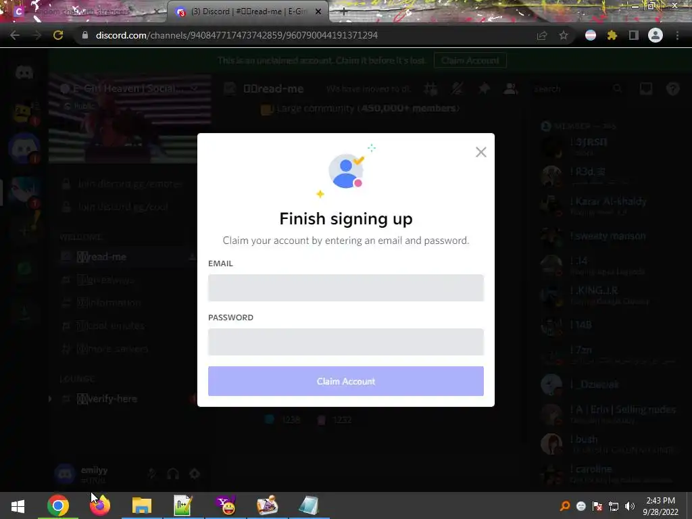Toggle microphone mute in user panel

tap(152, 474)
